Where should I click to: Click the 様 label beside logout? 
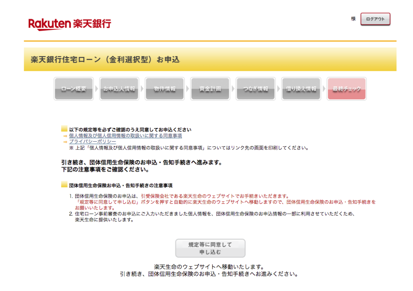(353, 19)
